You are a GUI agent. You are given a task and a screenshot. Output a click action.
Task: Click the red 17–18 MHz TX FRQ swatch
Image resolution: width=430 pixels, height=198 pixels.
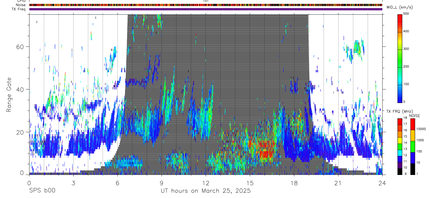point(400,122)
